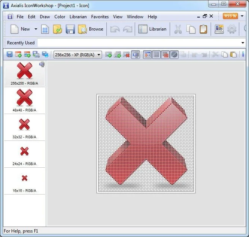Add several image formats icon

pyautogui.click(x=118, y=55)
